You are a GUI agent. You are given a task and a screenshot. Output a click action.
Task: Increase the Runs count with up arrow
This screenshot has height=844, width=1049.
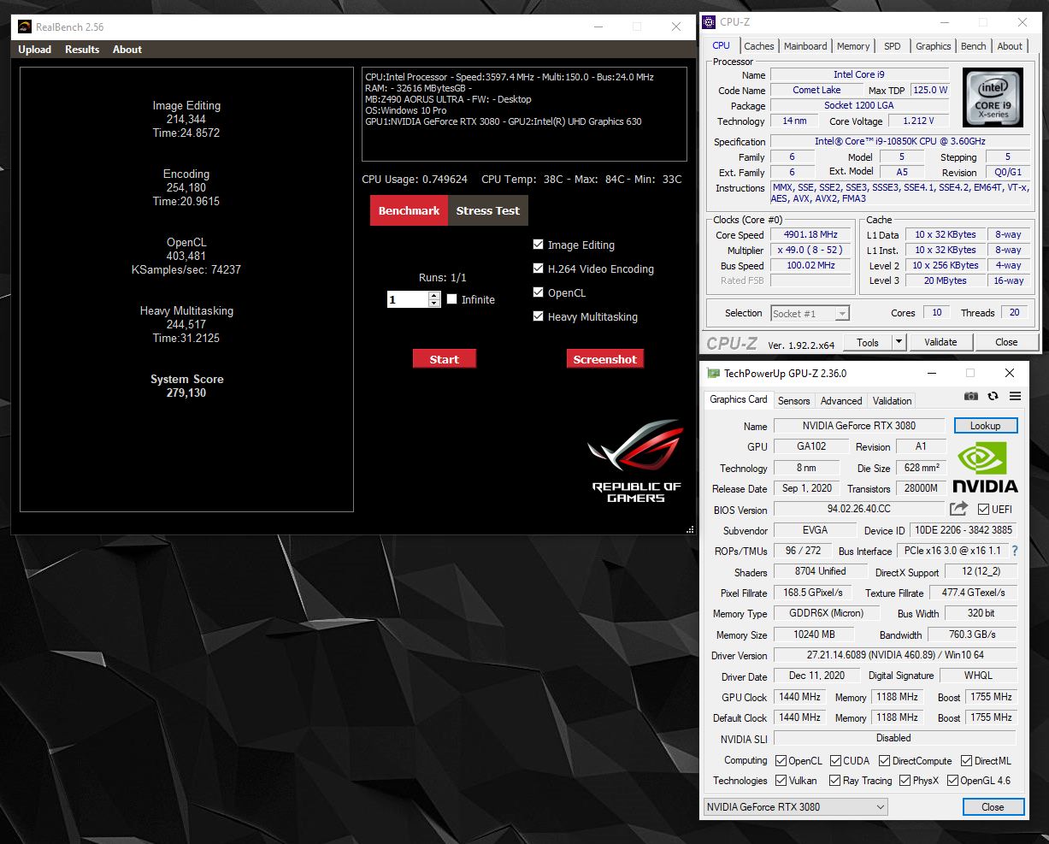434,296
